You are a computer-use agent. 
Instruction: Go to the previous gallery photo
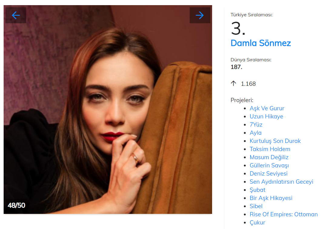click(x=16, y=15)
